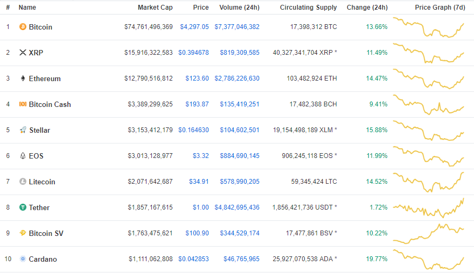Open Tether 7-day price graph
This screenshot has height=273, width=474.
(x=429, y=208)
